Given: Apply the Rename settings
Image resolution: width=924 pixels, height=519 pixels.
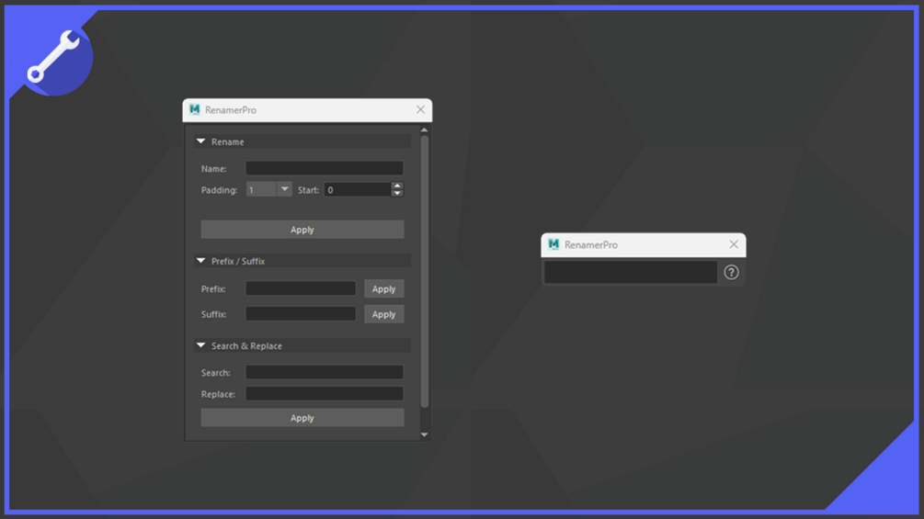Looking at the screenshot, I should point(302,230).
